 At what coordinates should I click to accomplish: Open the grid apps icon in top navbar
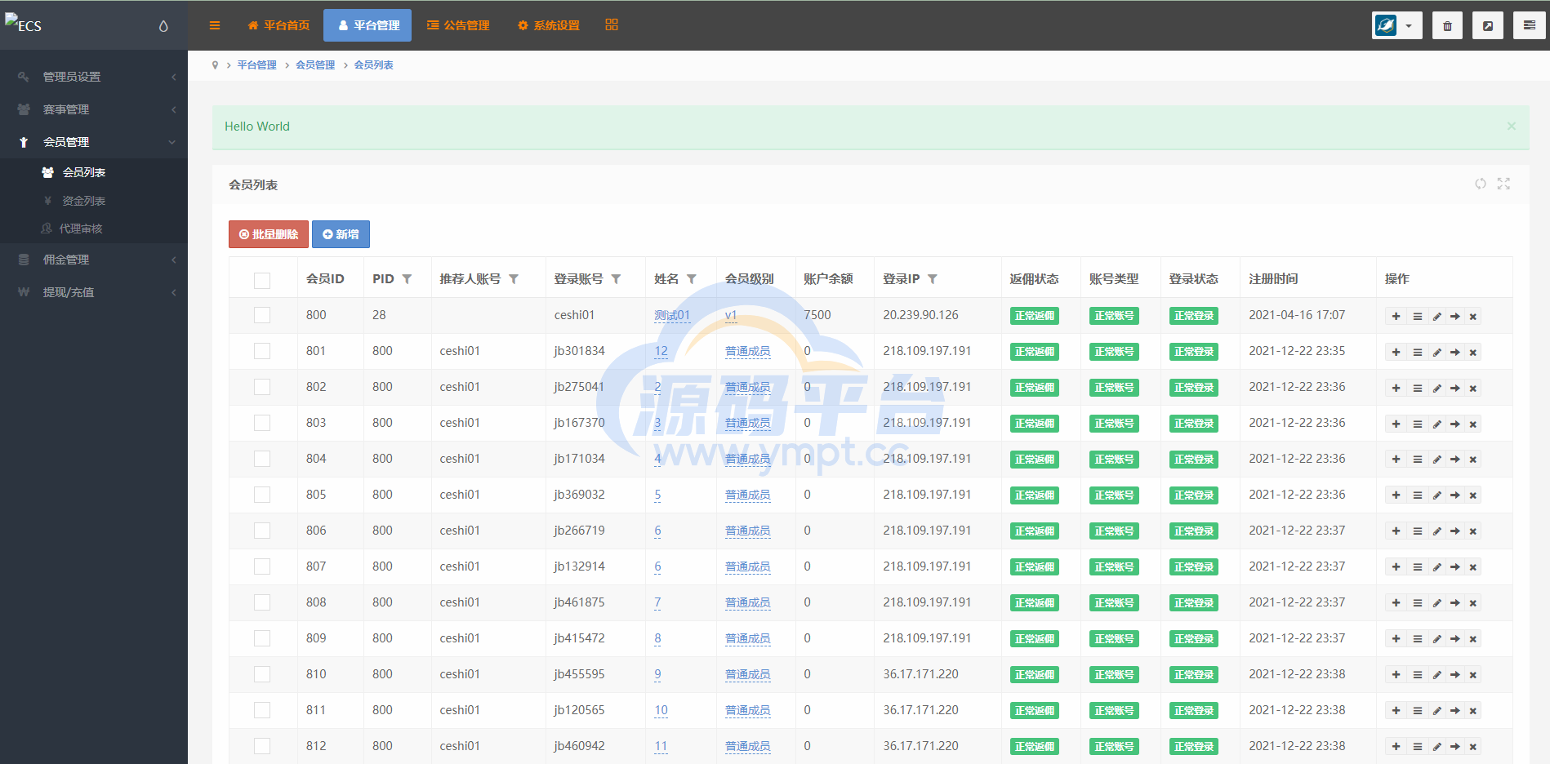[x=612, y=25]
